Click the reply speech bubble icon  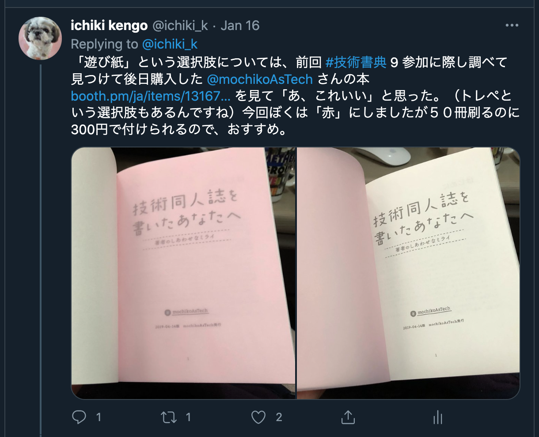click(x=79, y=417)
